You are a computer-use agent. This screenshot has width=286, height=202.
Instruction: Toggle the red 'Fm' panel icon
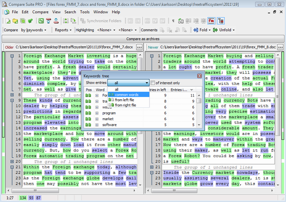tap(211, 21)
